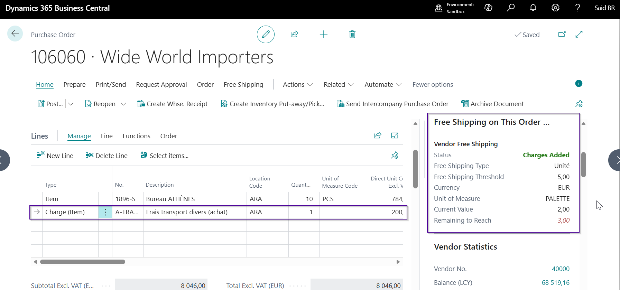Open the Print/Send tab

point(111,84)
